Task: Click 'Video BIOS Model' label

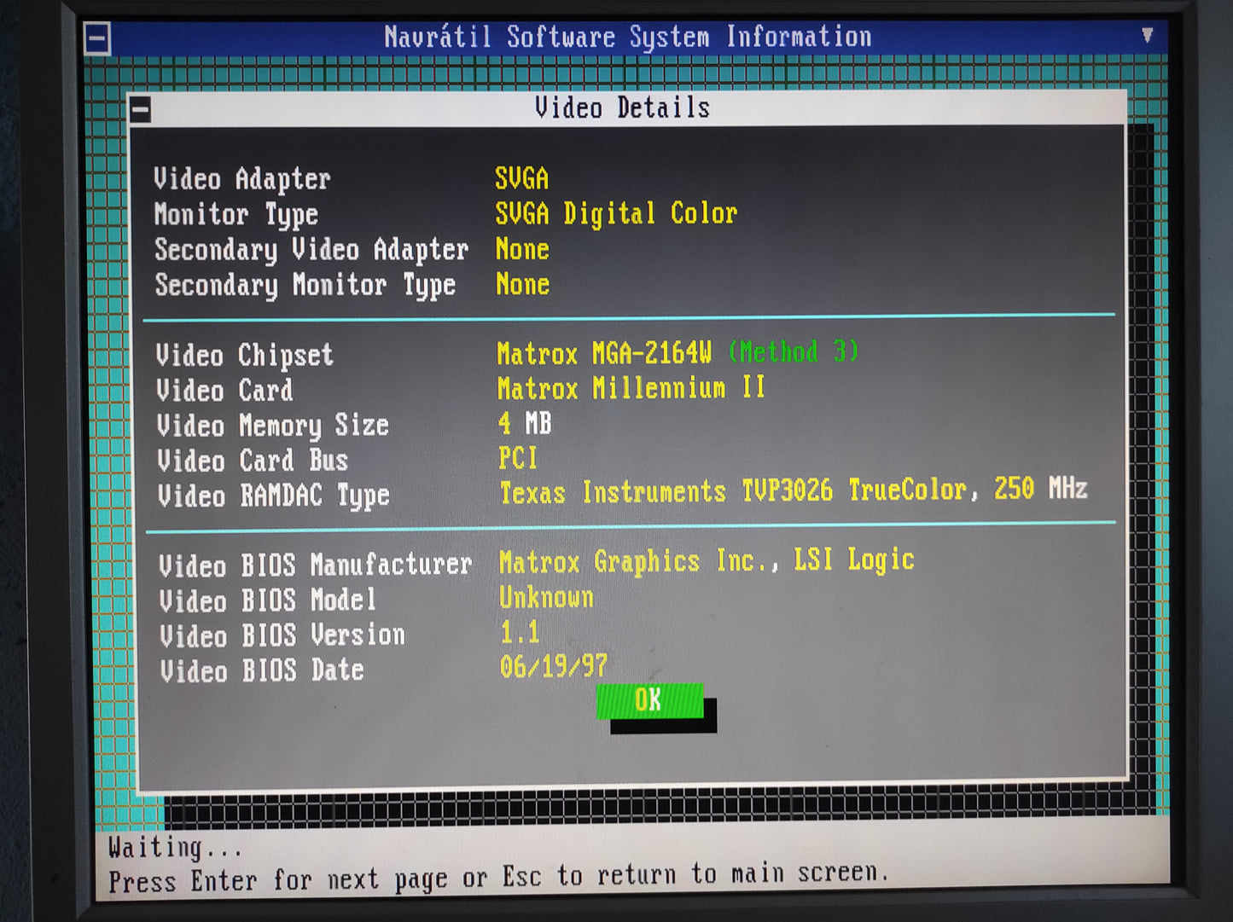Action: (x=268, y=600)
